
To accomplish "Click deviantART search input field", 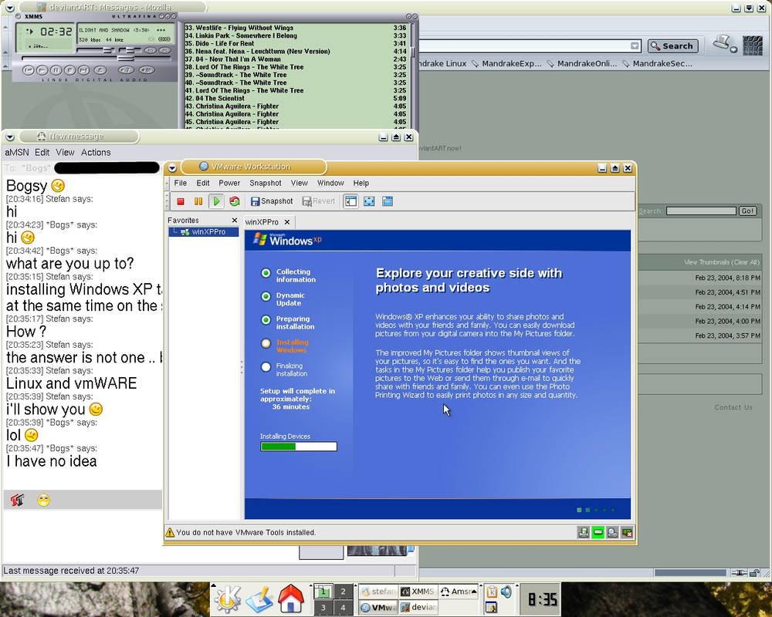I will (701, 211).
